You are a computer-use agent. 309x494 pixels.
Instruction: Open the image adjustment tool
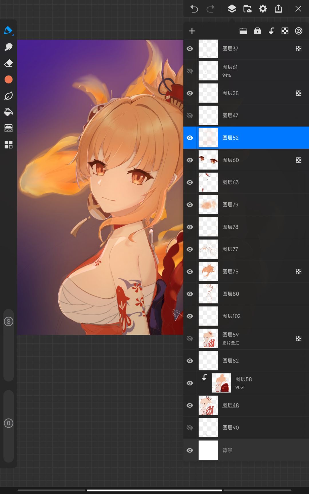8,128
